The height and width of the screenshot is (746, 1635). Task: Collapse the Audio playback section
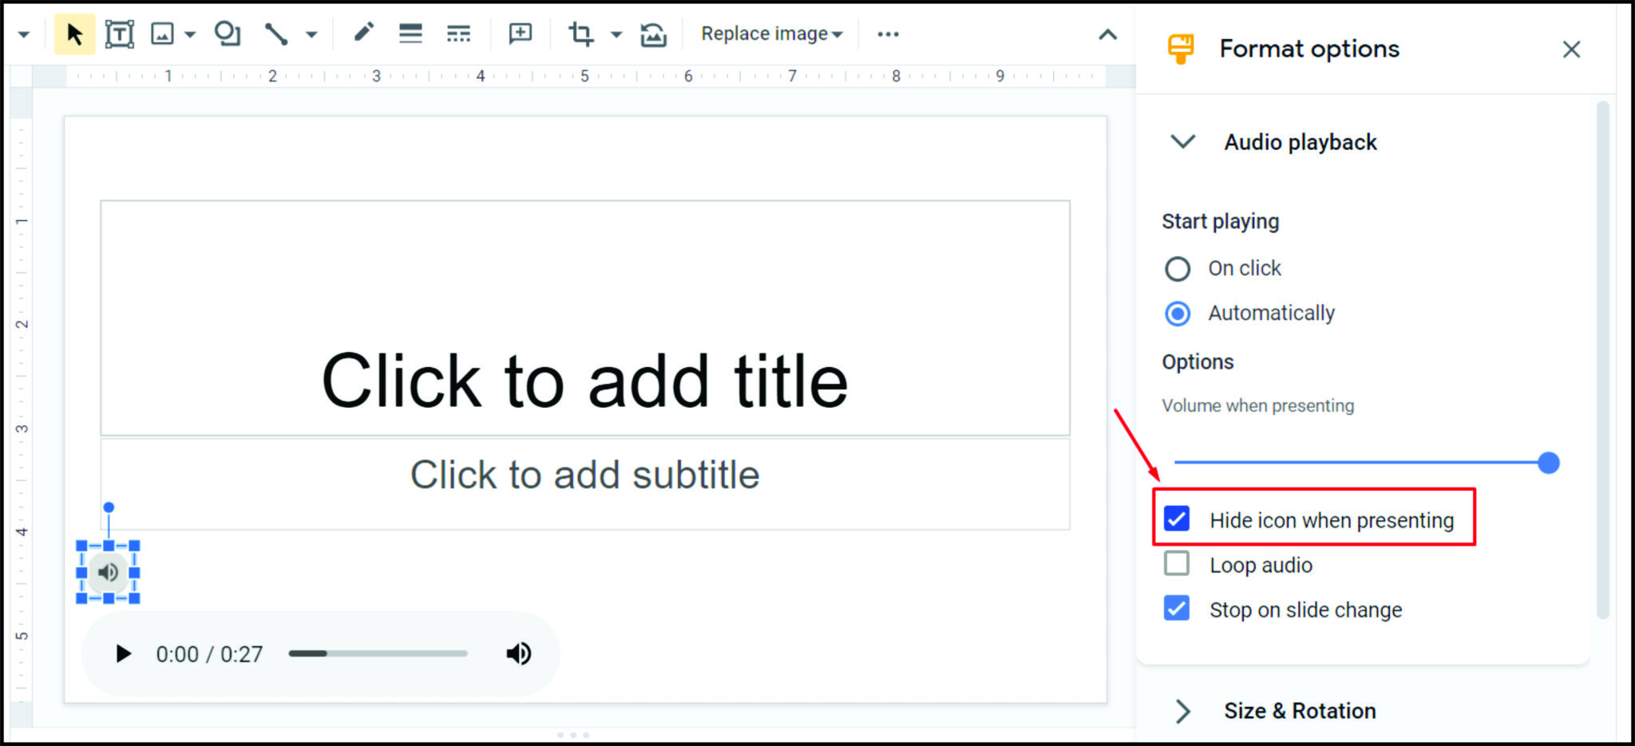tap(1182, 142)
